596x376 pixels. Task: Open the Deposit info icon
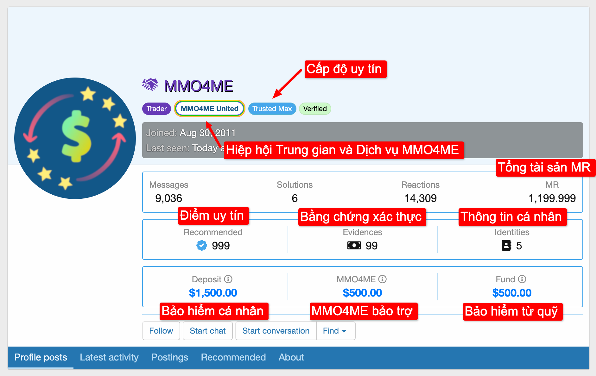point(228,279)
